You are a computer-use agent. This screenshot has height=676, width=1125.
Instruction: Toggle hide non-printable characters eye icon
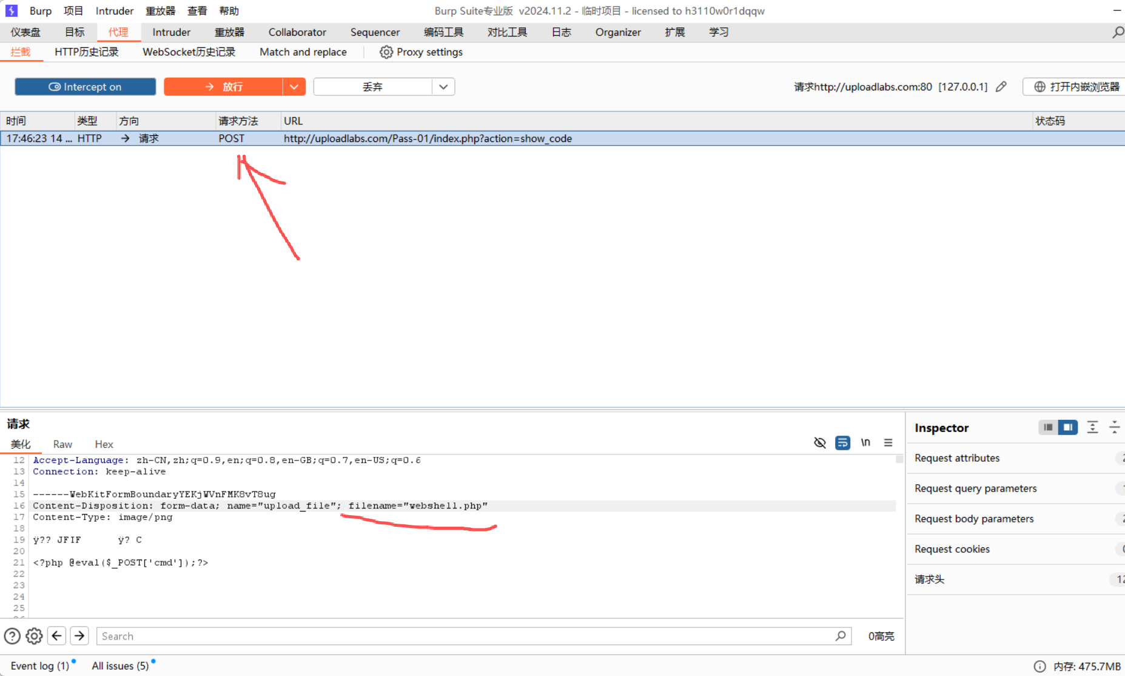pos(820,442)
